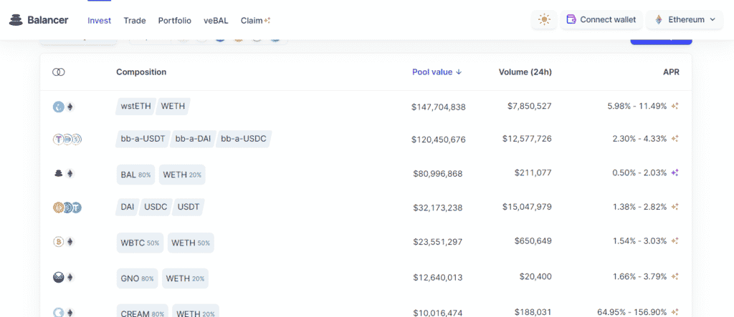The width and height of the screenshot is (734, 317).
Task: Click the bb-a-USDC token chip
Action: 244,139
